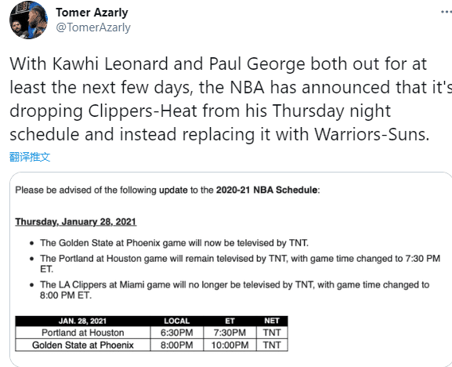Click the 7:30PM ET time cell
This screenshot has height=367, width=452.
tap(230, 332)
